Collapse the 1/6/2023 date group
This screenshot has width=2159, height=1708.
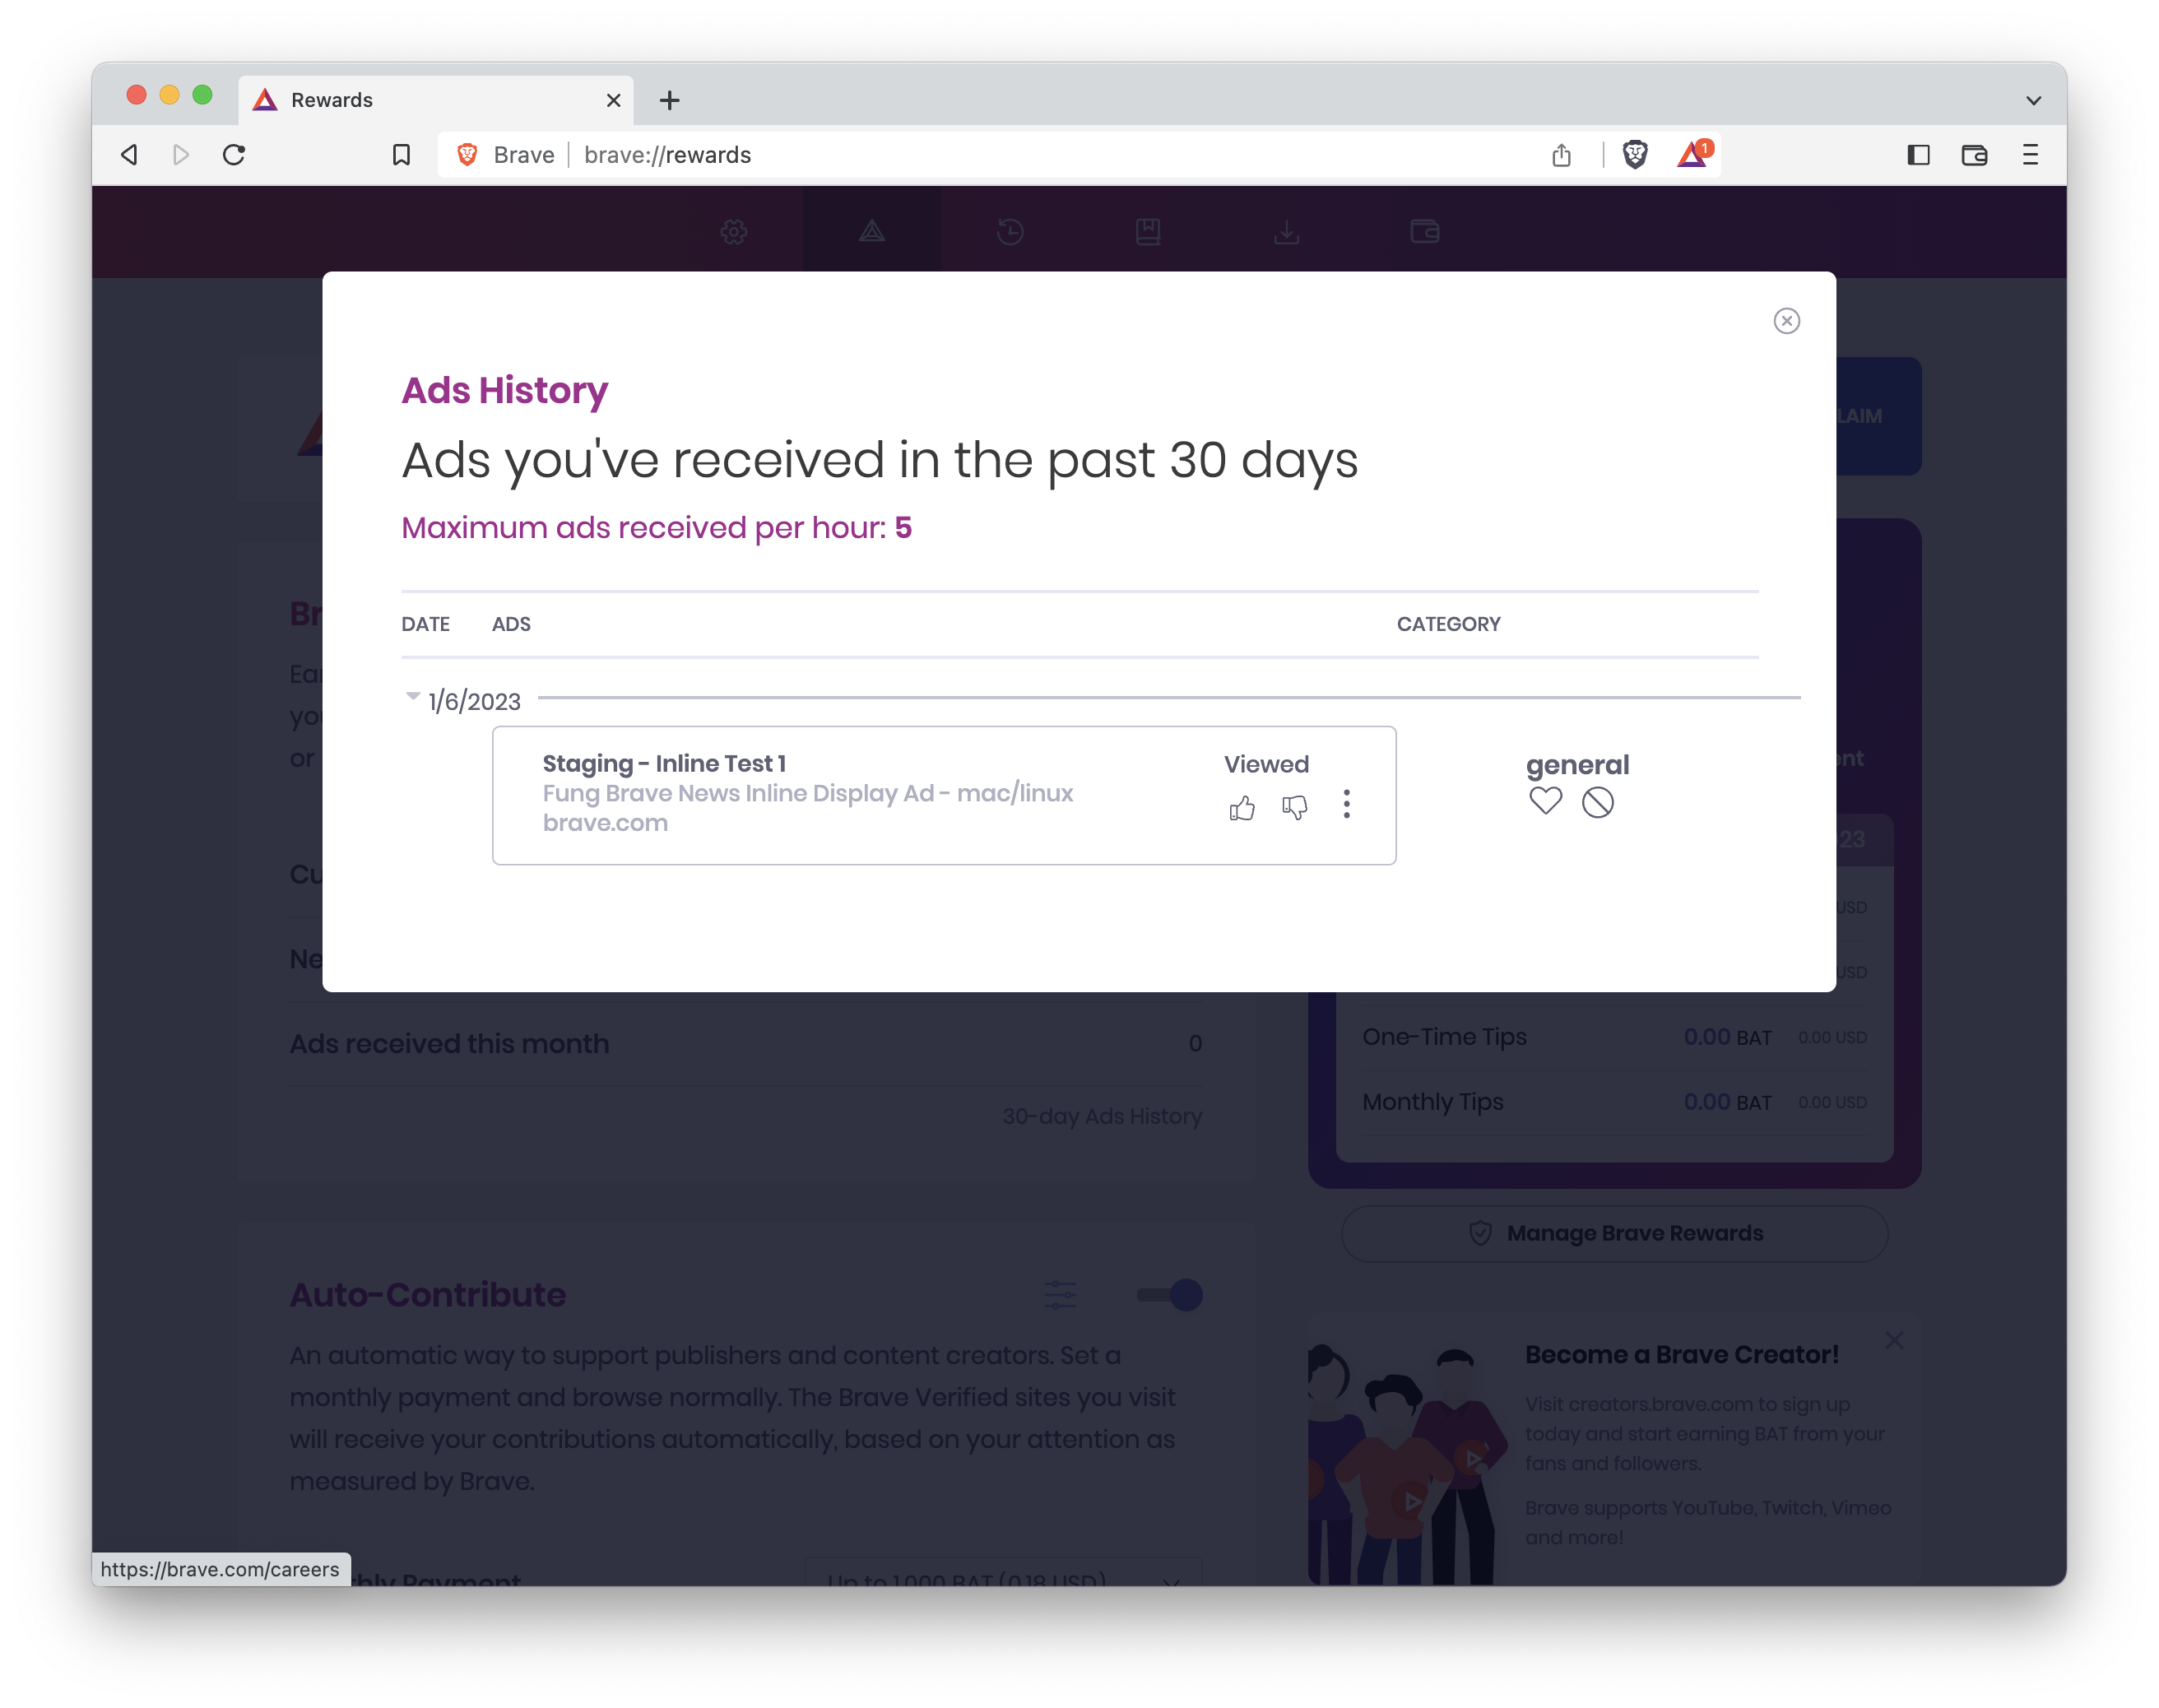[x=412, y=696]
